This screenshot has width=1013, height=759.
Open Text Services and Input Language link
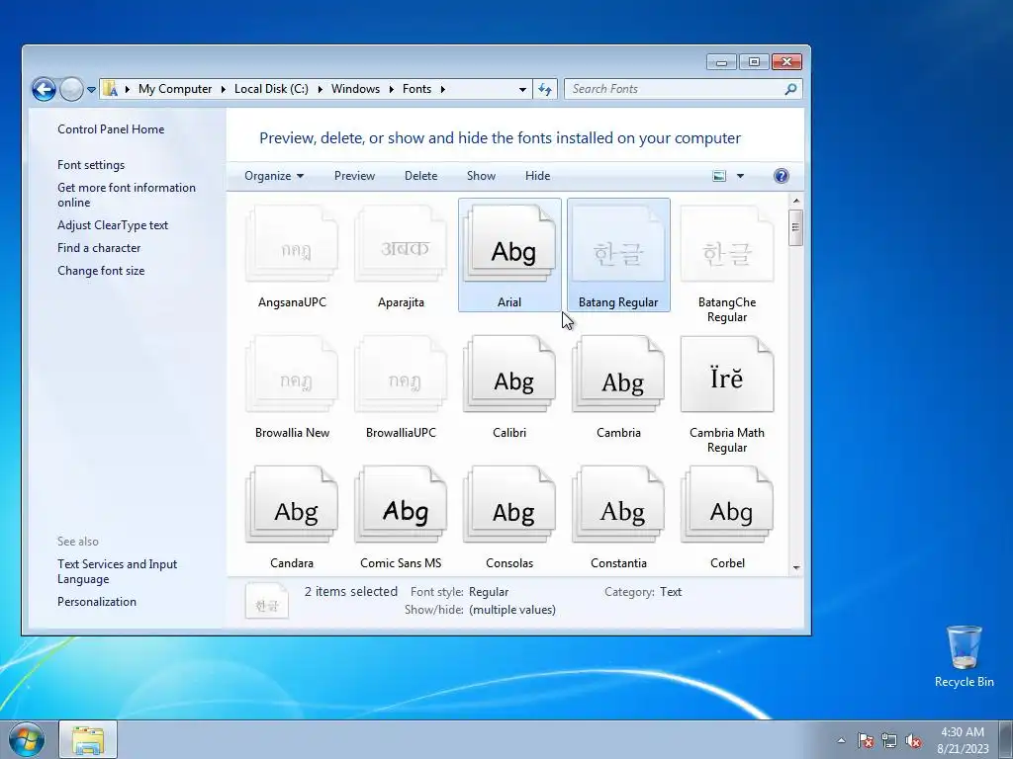(x=117, y=571)
